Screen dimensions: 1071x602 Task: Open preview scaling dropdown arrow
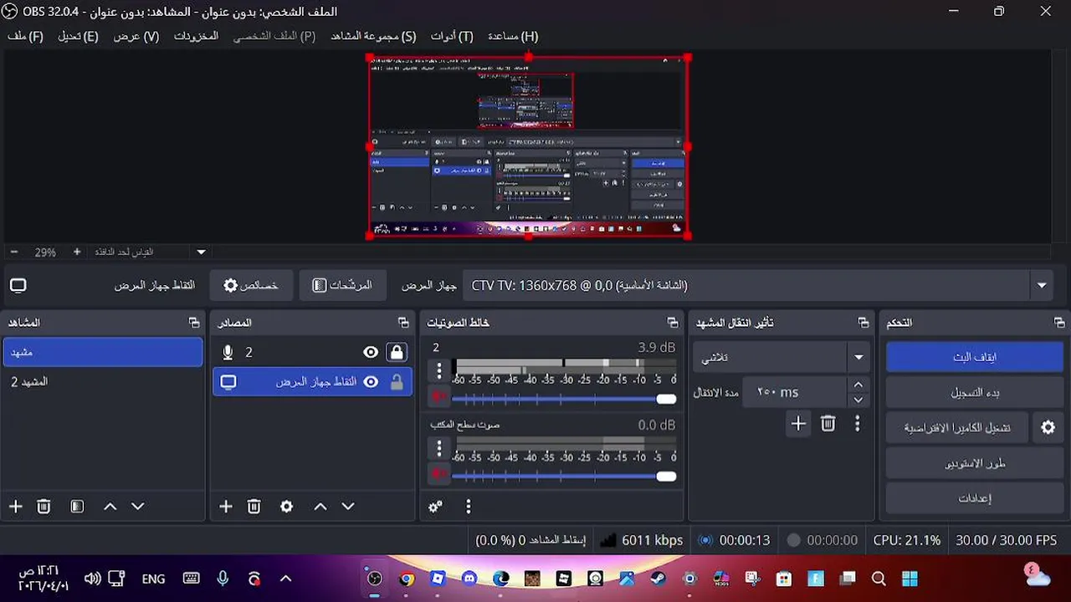click(201, 252)
